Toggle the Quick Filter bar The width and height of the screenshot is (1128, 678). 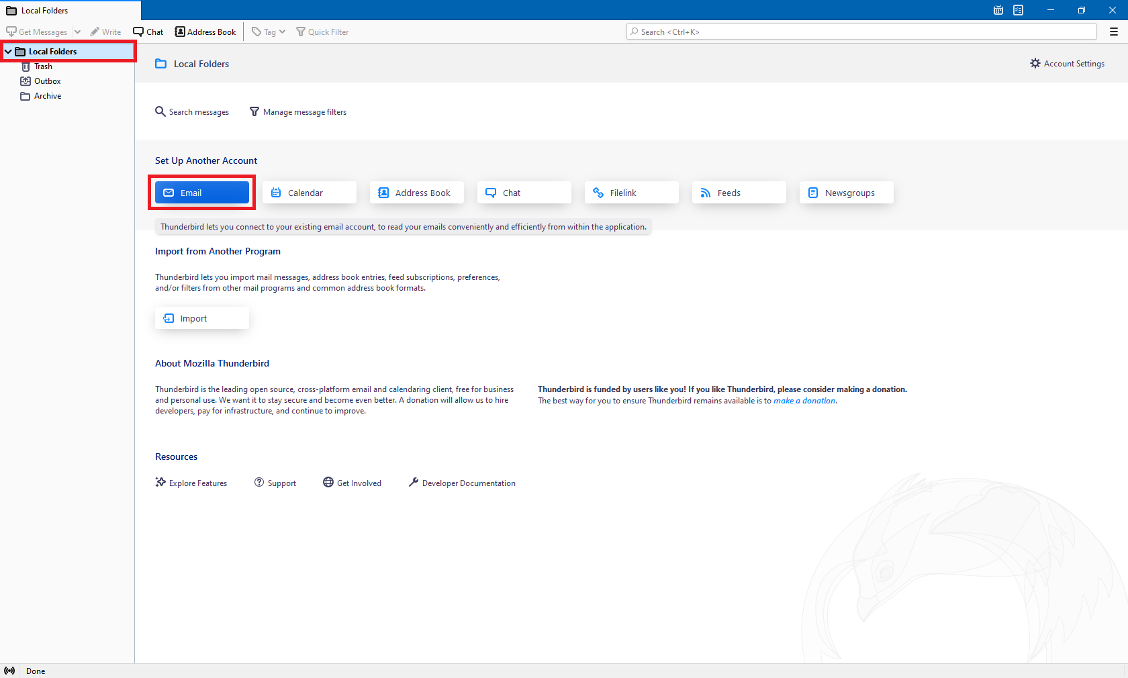point(322,32)
